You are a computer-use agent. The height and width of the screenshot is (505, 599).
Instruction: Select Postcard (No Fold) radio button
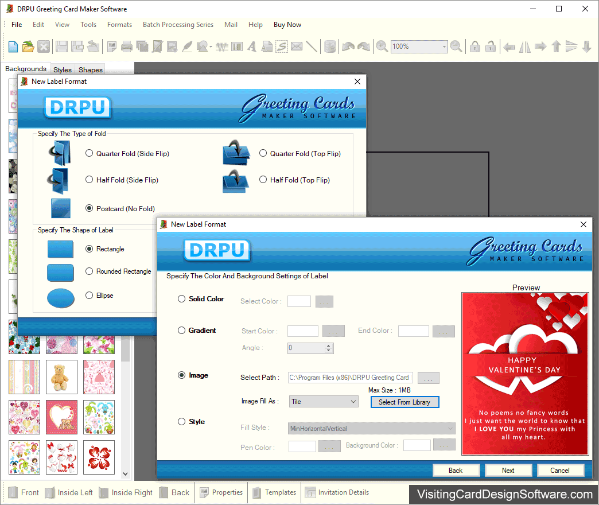pyautogui.click(x=90, y=208)
